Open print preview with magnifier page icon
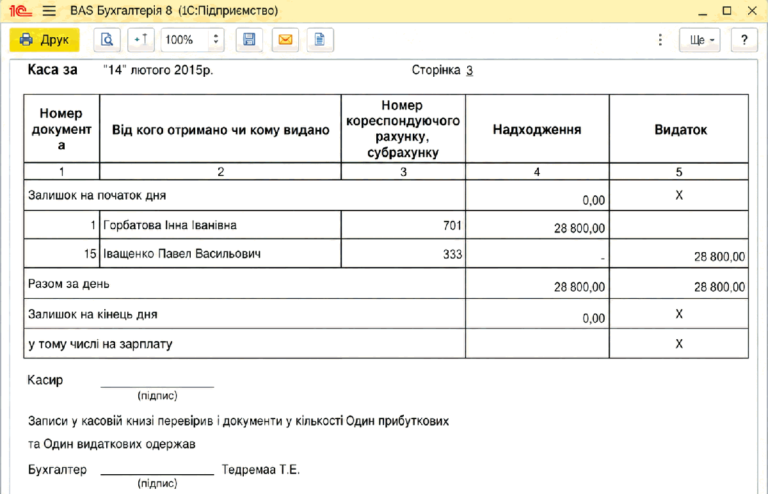The width and height of the screenshot is (768, 494). coord(107,40)
